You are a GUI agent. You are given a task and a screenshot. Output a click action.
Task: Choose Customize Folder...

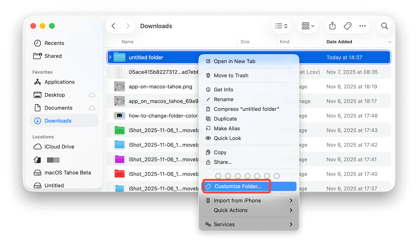pyautogui.click(x=249, y=186)
